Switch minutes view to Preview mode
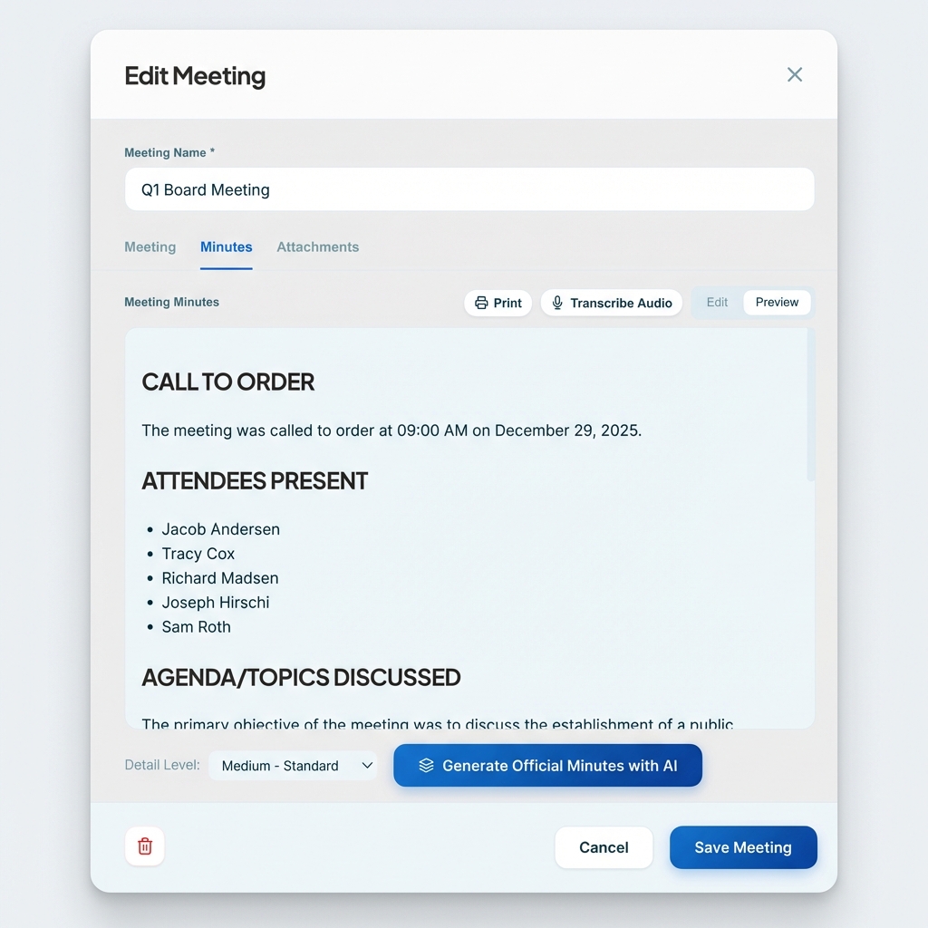This screenshot has width=928, height=928. click(777, 302)
